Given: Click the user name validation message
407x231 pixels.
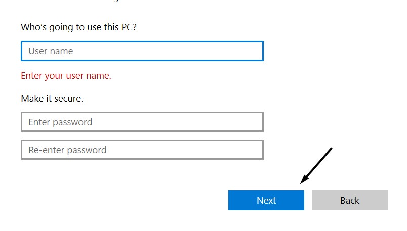Looking at the screenshot, I should pyautogui.click(x=66, y=76).
